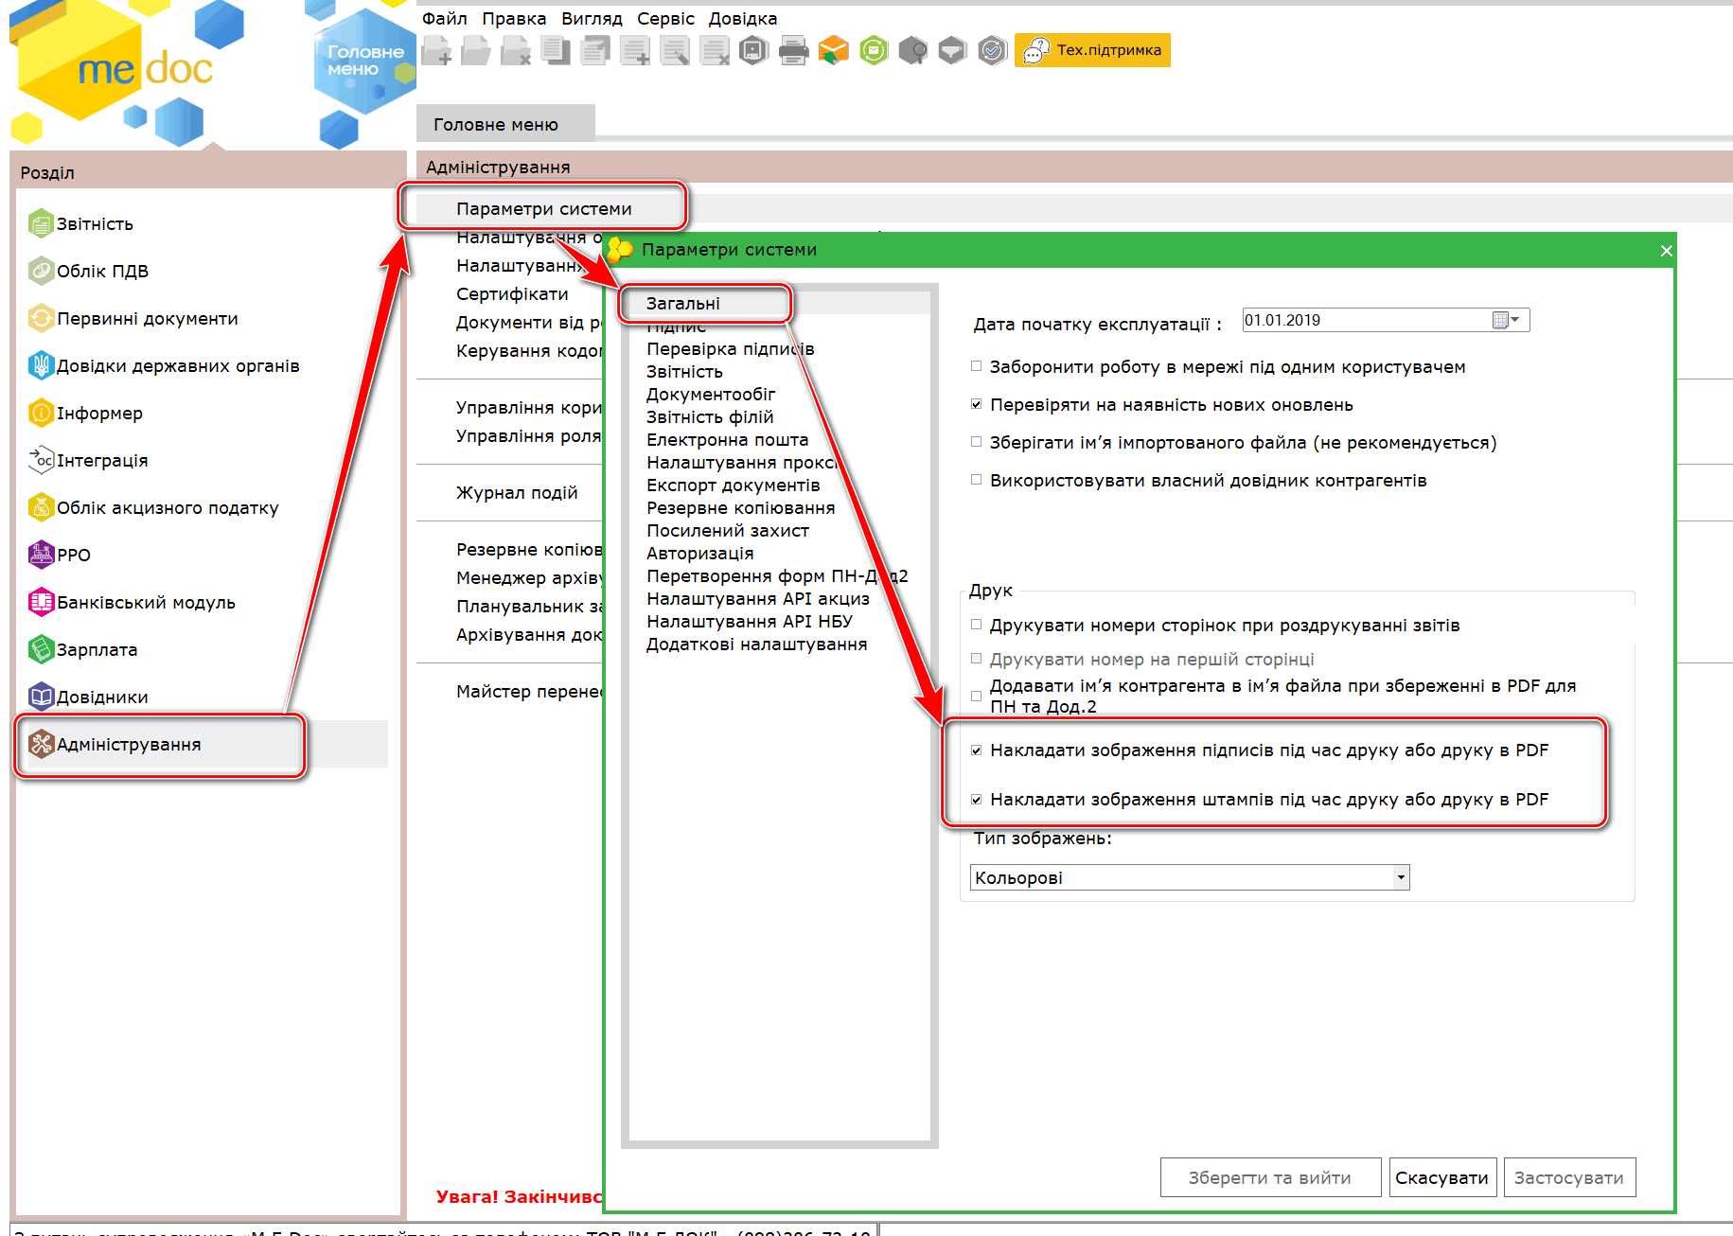The height and width of the screenshot is (1236, 1733).
Task: Open the Банківський модуль section
Action: [x=145, y=603]
